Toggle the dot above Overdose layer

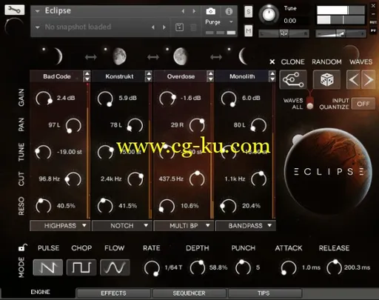167,50
